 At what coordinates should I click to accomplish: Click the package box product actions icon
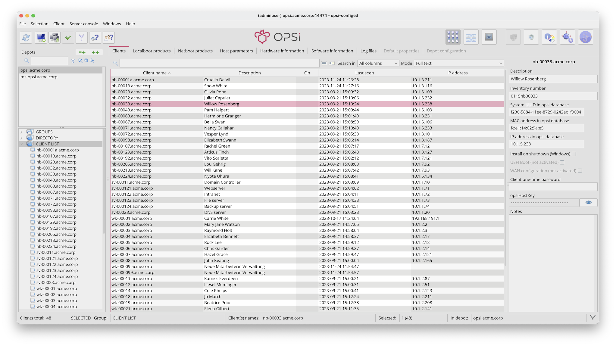tap(531, 37)
